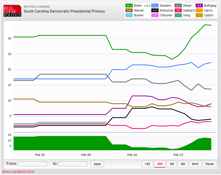Click the Harris legend swatch
The height and width of the screenshot is (175, 221).
click(x=199, y=10)
